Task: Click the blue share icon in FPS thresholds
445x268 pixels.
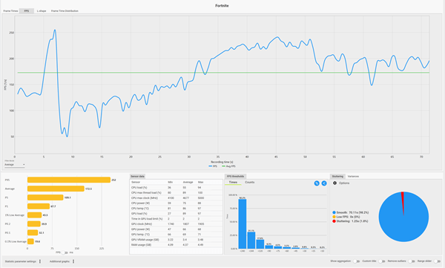Action: click(324, 183)
